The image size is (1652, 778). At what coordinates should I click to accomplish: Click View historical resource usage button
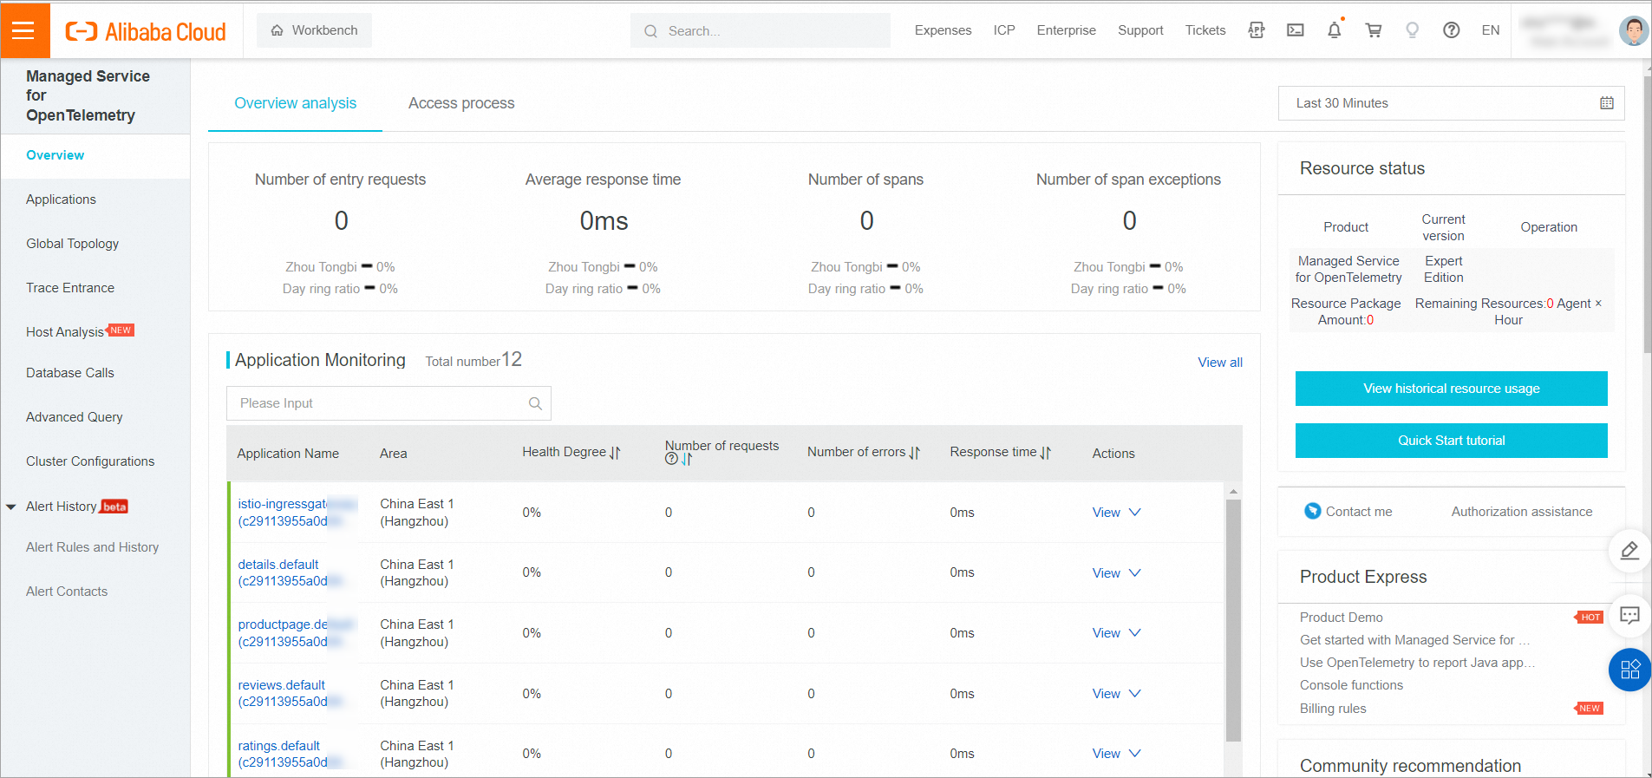pyautogui.click(x=1451, y=389)
